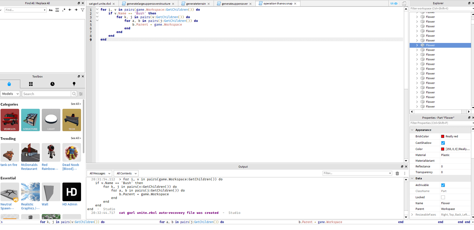Click the HD Admin toolbox thumbnail

71,192
